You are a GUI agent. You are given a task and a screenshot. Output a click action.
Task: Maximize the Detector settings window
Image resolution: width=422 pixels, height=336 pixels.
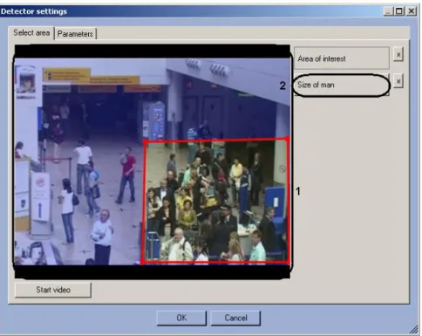399,11
